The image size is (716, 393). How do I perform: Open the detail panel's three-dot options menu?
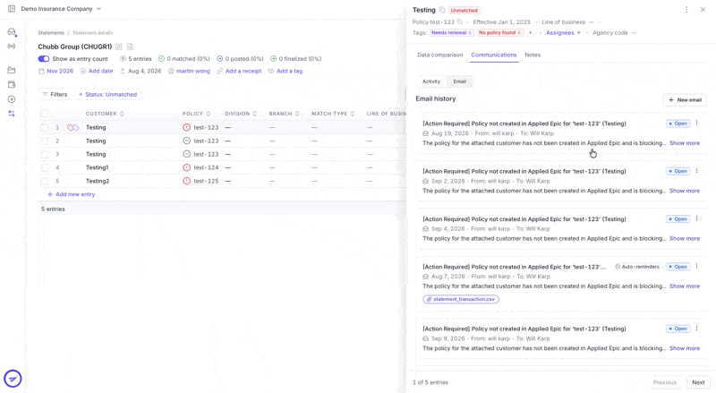click(x=686, y=10)
